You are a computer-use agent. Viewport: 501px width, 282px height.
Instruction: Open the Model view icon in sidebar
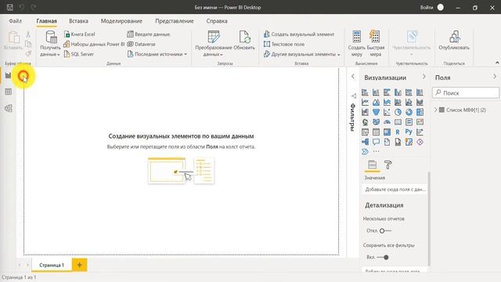(9, 108)
